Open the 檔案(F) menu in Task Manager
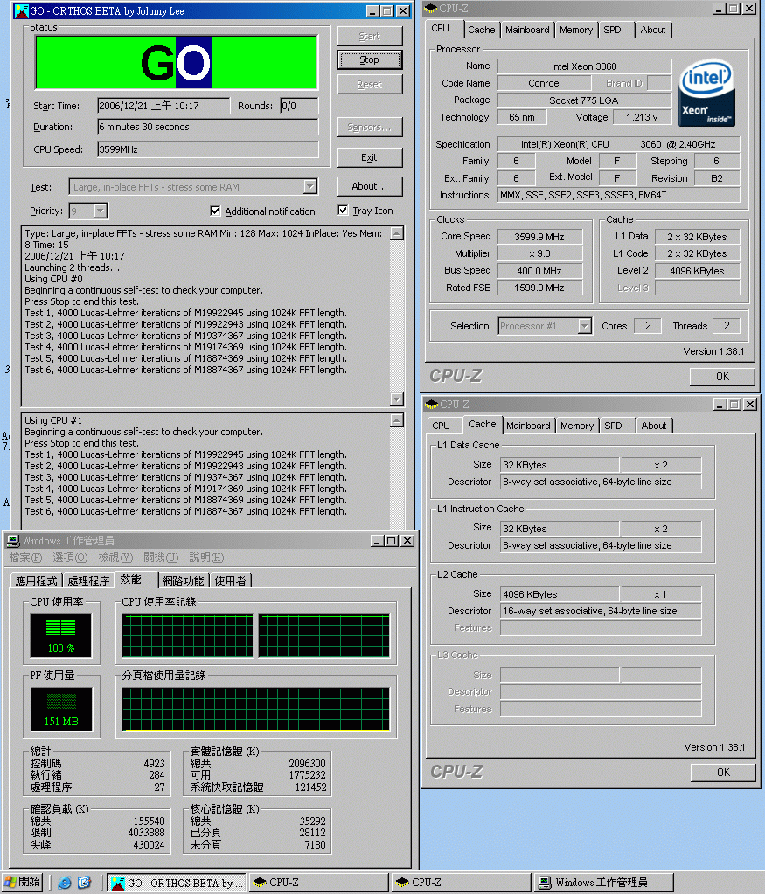Image resolution: width=765 pixels, height=894 pixels. [x=25, y=558]
